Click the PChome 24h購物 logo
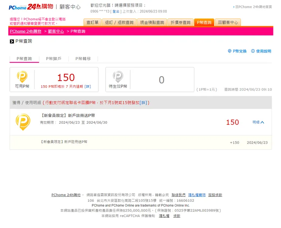This screenshot has height=228, width=281. [x=31, y=6]
